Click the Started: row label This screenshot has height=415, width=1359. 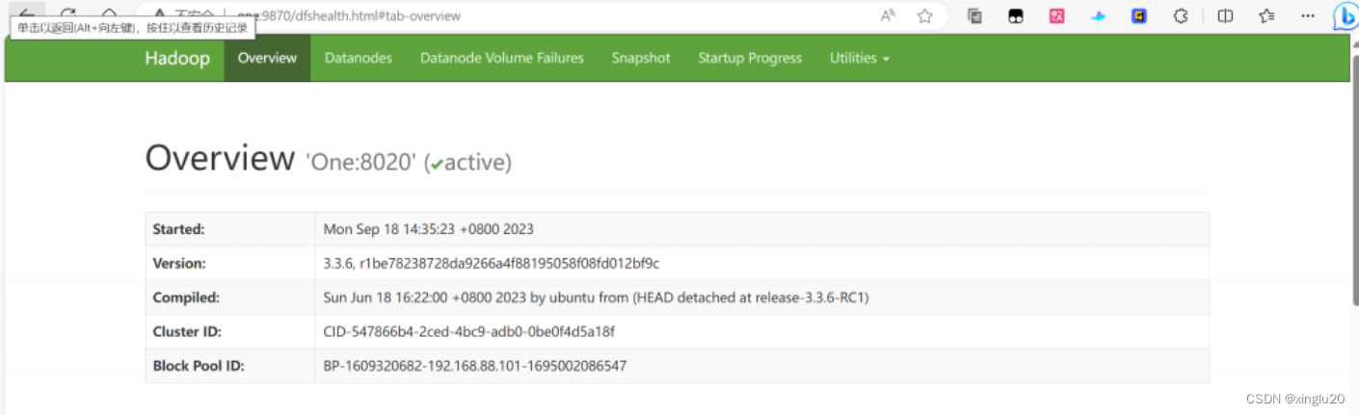178,229
